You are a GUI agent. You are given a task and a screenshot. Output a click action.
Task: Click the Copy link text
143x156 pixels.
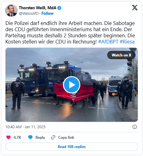click(x=66, y=138)
